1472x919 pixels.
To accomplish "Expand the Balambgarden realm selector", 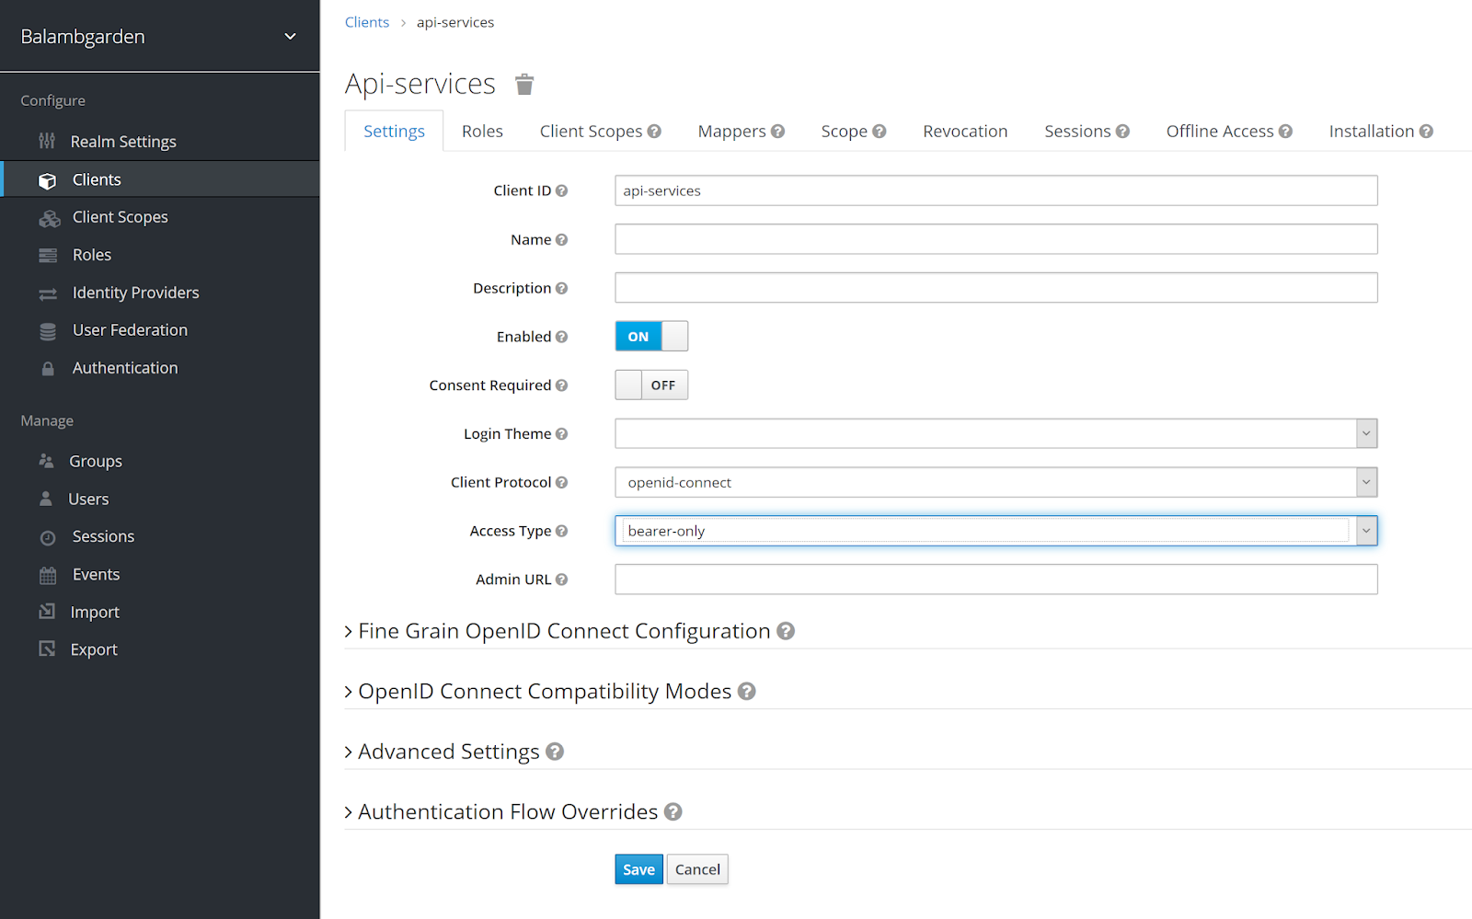I will 289,37.
